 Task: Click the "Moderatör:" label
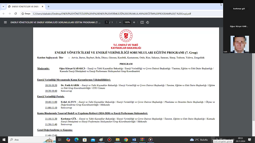(x=43, y=68)
